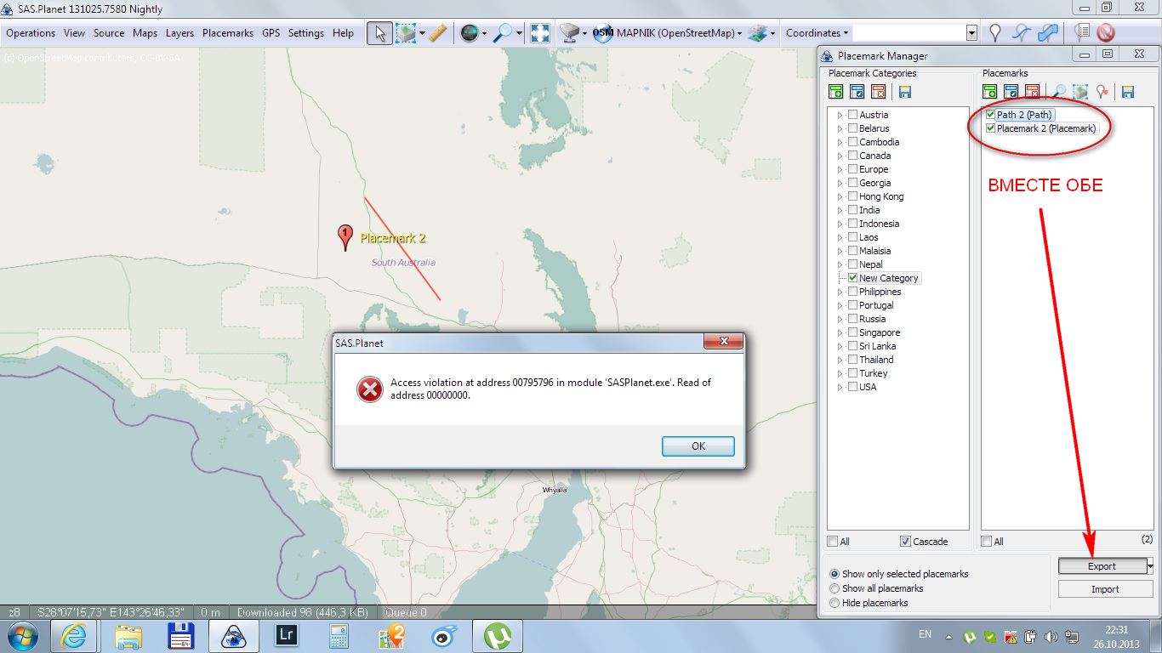This screenshot has height=653, width=1162.
Task: Click the add new path icon
Action: click(1022, 33)
